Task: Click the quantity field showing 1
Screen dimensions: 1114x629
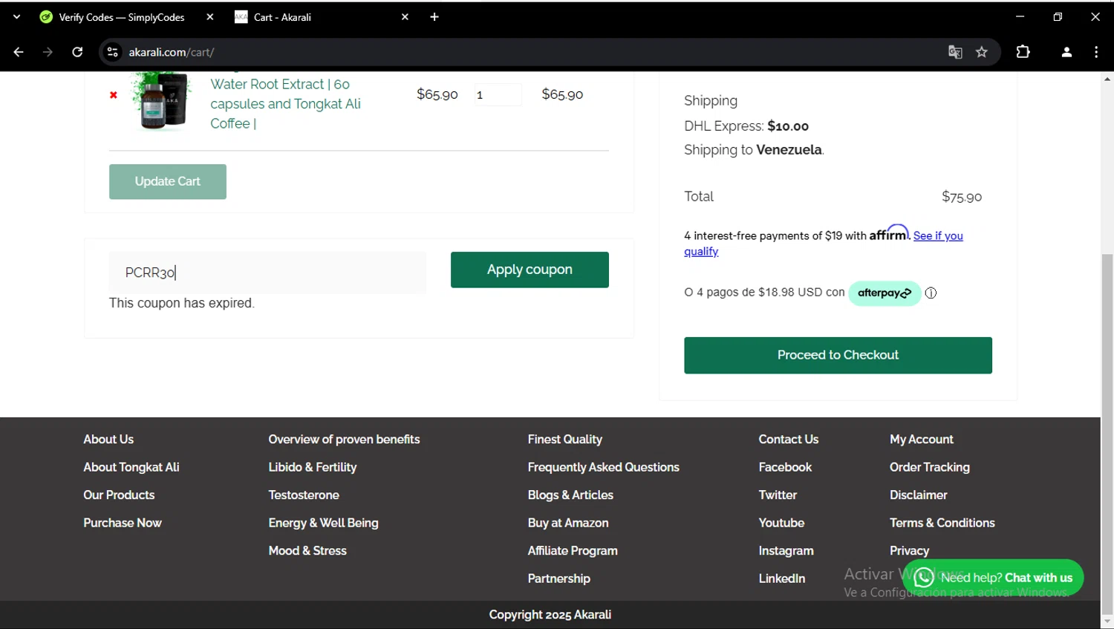Action: [x=498, y=94]
